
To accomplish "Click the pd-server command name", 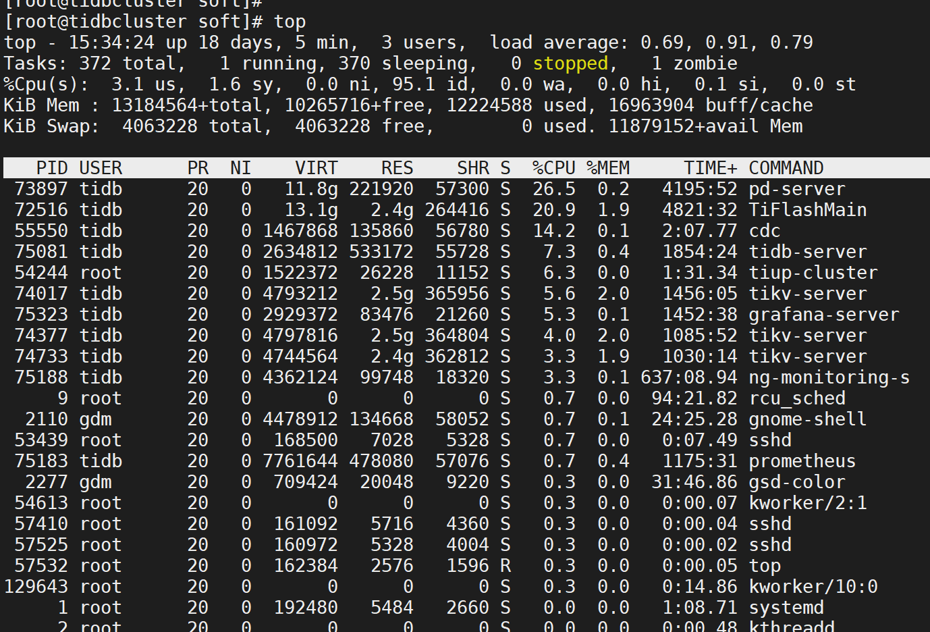I will (x=797, y=189).
